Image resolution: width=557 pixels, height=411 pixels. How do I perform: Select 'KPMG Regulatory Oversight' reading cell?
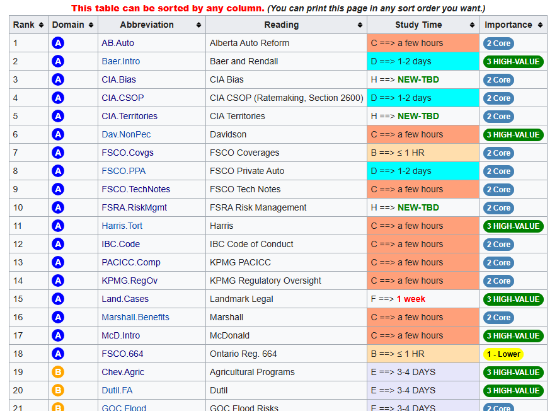point(286,281)
